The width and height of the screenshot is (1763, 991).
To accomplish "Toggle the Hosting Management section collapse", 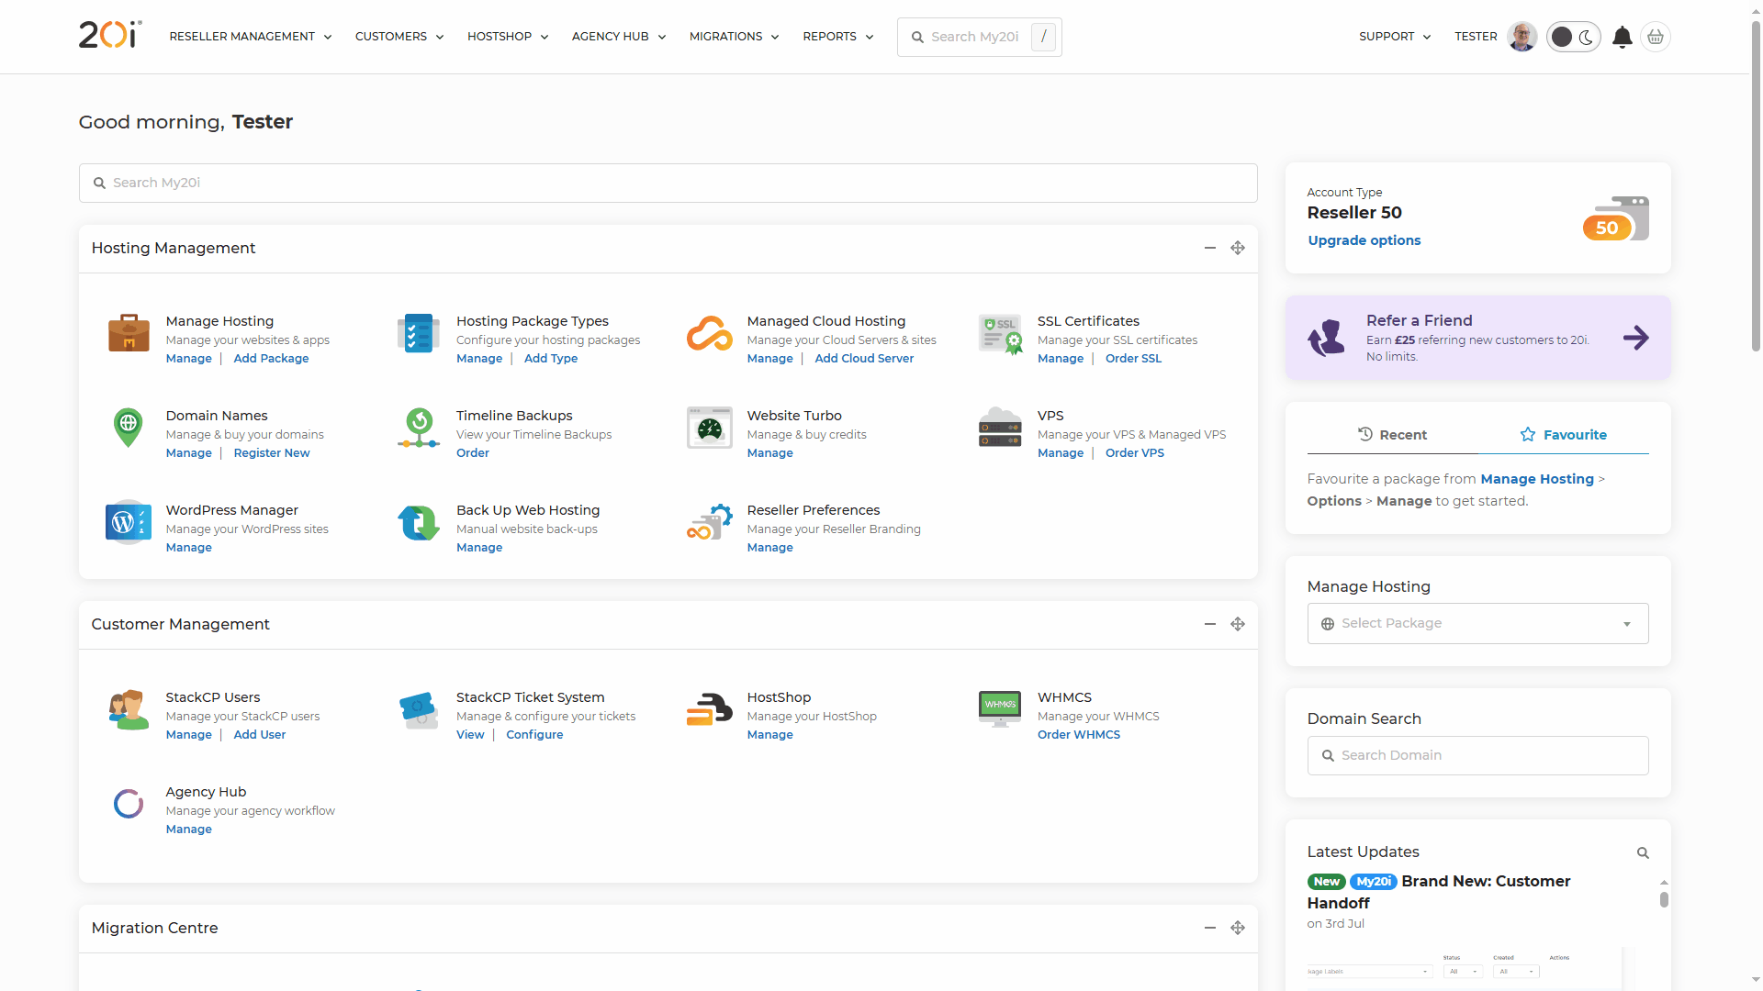I will 1209,248.
